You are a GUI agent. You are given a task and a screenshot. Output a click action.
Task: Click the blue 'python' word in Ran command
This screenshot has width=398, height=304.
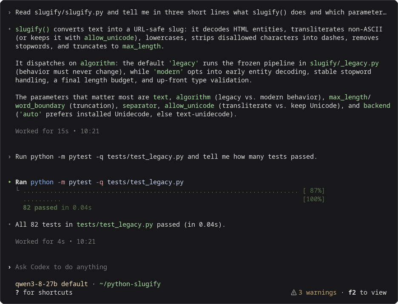42,182
